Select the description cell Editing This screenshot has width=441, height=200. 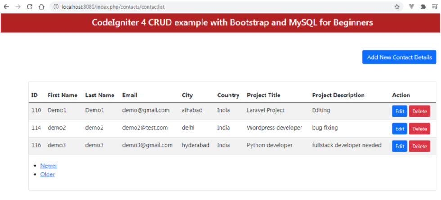321,110
